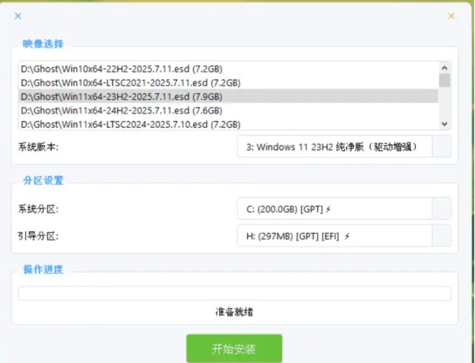Select Win10x64-LTSC2021-2025.7.11.esd image
Viewport: 475px width, 363px height.
228,83
